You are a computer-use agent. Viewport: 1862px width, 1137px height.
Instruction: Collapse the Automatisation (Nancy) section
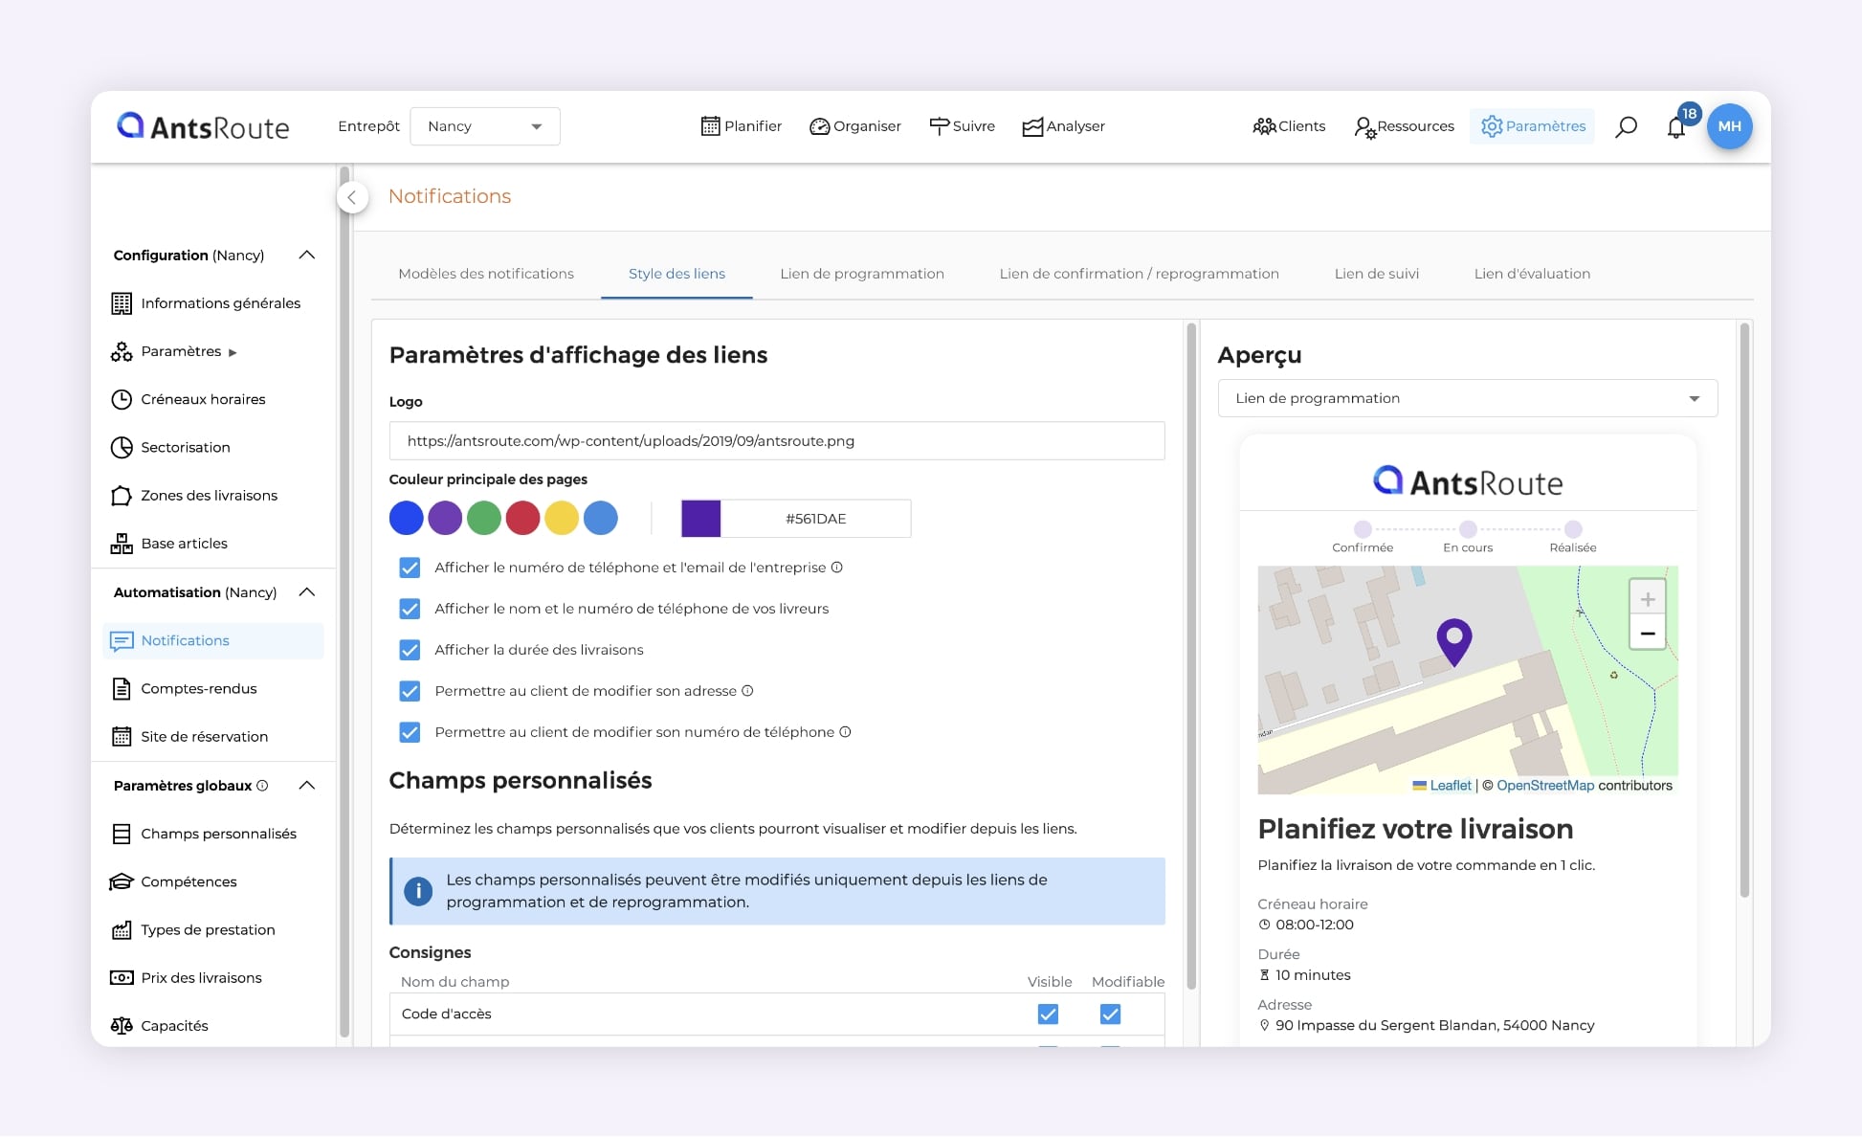click(x=306, y=592)
